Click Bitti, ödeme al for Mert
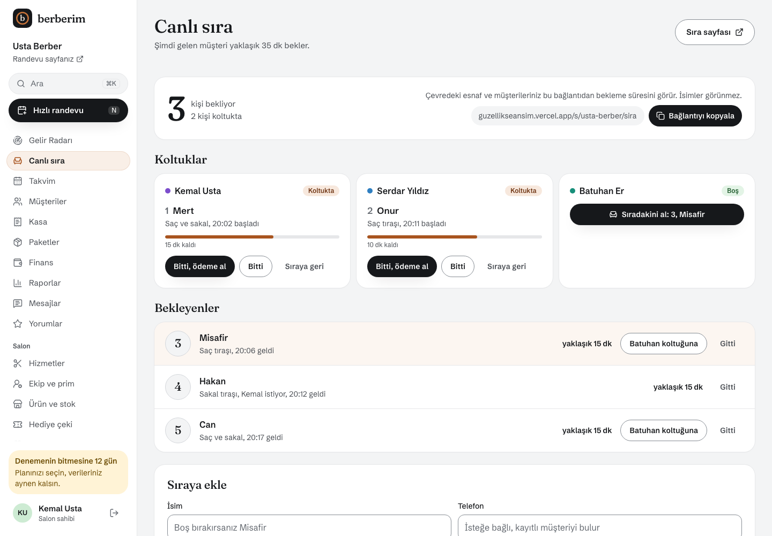Screen dimensions: 772x536 click(200, 266)
